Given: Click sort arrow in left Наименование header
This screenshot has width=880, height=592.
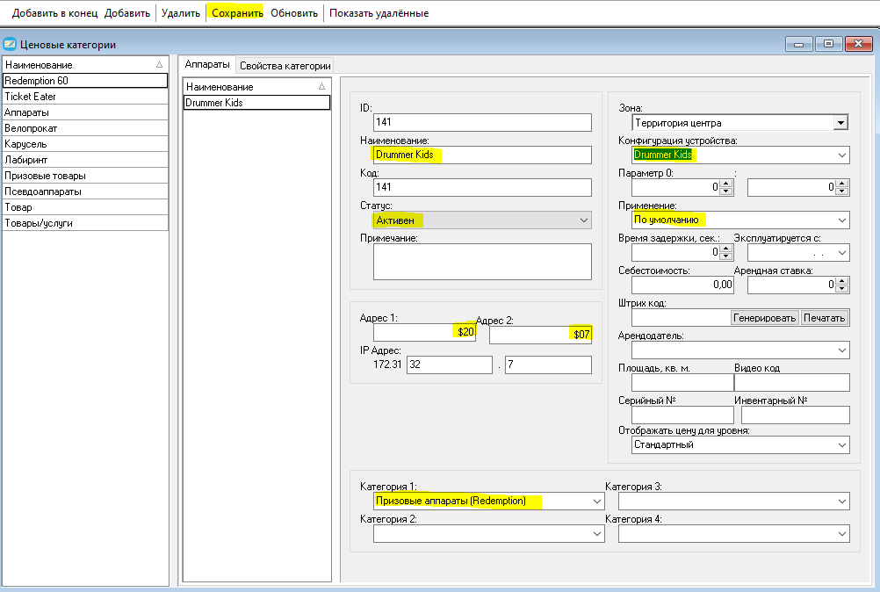Looking at the screenshot, I should [x=159, y=64].
